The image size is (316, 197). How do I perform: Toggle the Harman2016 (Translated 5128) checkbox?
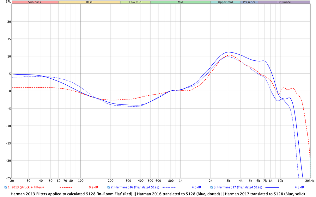109,187
